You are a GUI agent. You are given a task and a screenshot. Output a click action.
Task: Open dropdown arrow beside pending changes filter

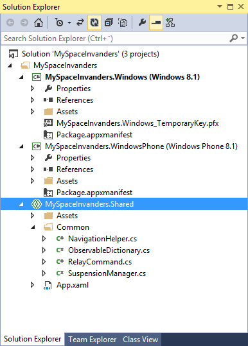point(69,22)
